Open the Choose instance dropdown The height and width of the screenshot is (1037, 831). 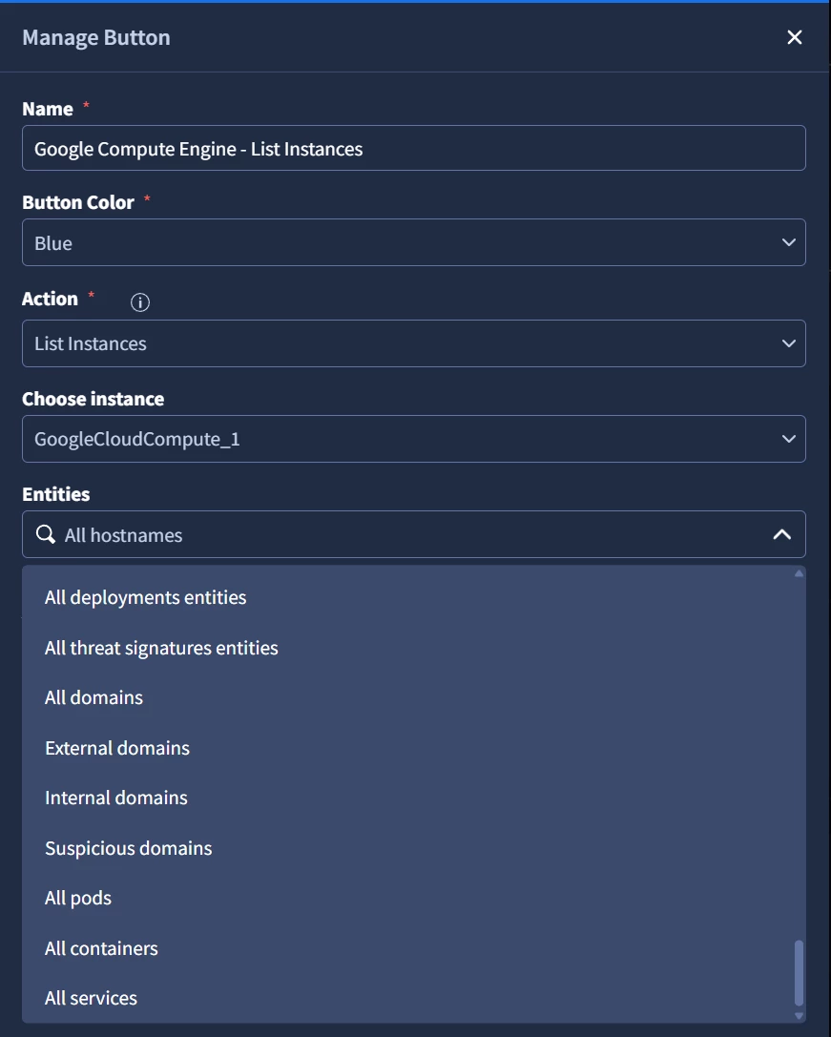(x=413, y=439)
